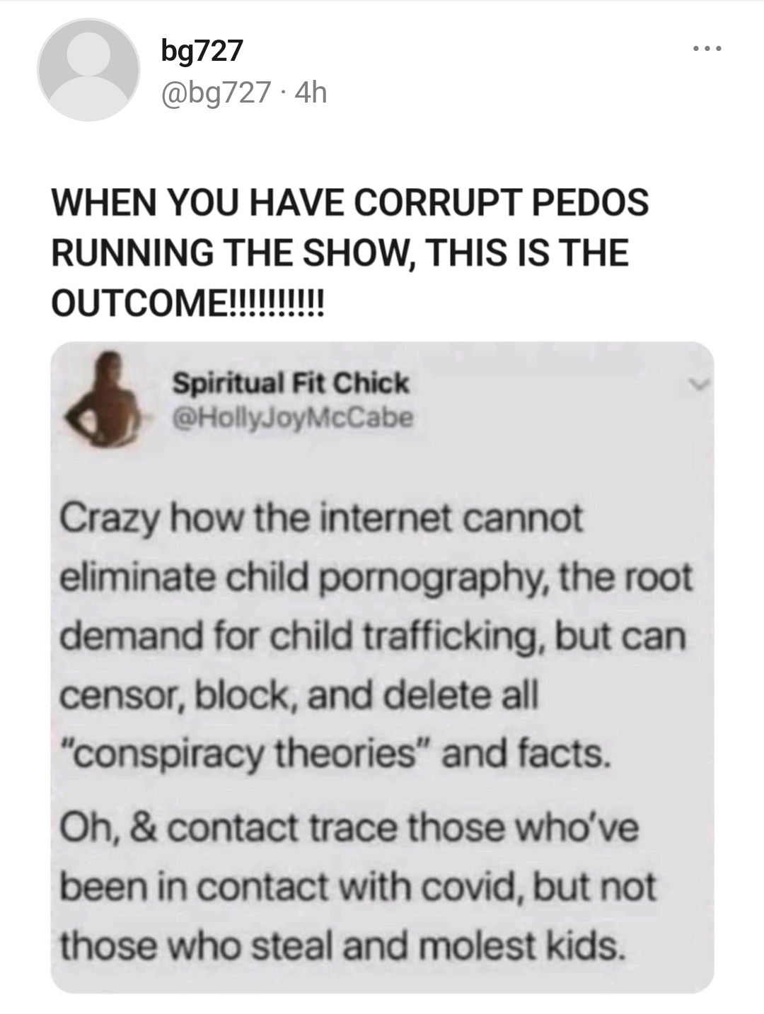Open the bg727 display name
The image size is (764, 1014).
pyautogui.click(x=202, y=50)
